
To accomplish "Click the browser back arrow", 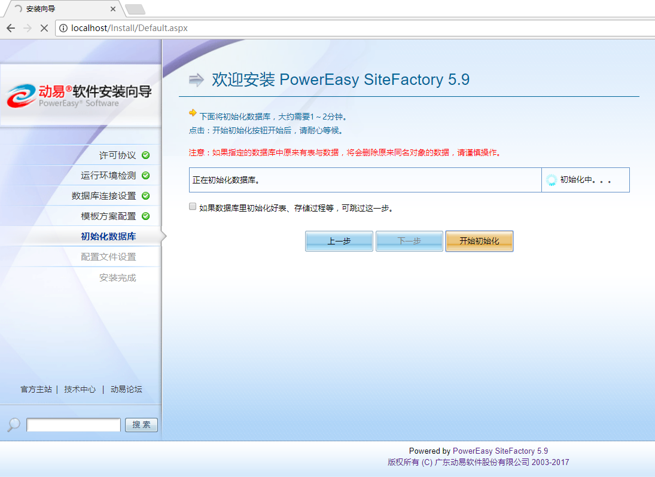I will click(x=11, y=28).
